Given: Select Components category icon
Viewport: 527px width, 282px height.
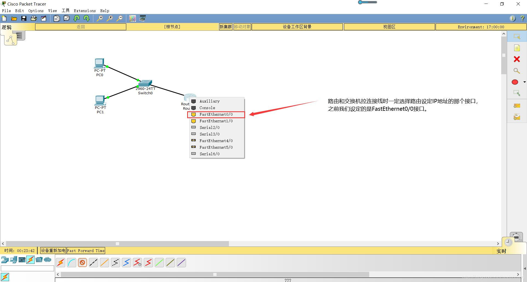Looking at the screenshot, I should (x=22, y=259).
